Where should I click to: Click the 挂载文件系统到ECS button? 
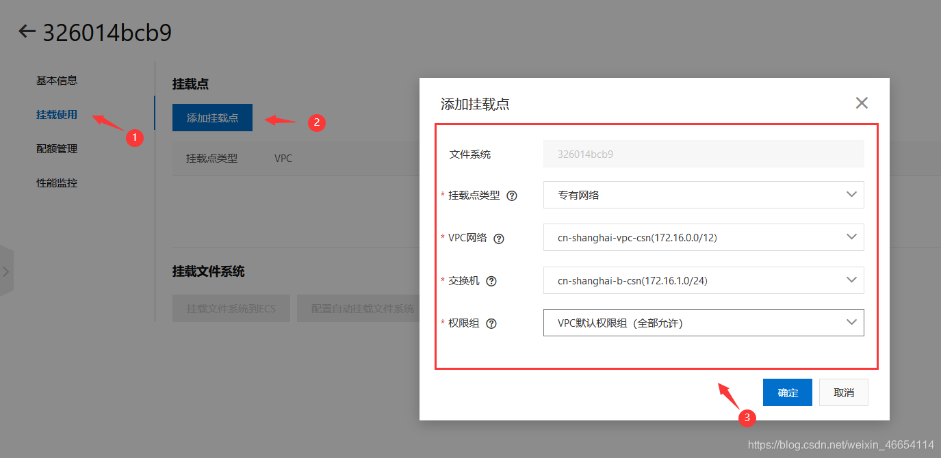[x=231, y=308]
